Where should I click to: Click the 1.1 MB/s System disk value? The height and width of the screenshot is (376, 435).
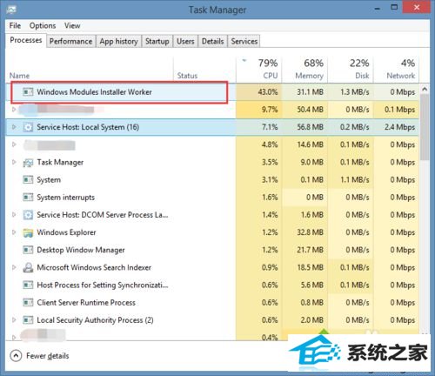(355, 179)
